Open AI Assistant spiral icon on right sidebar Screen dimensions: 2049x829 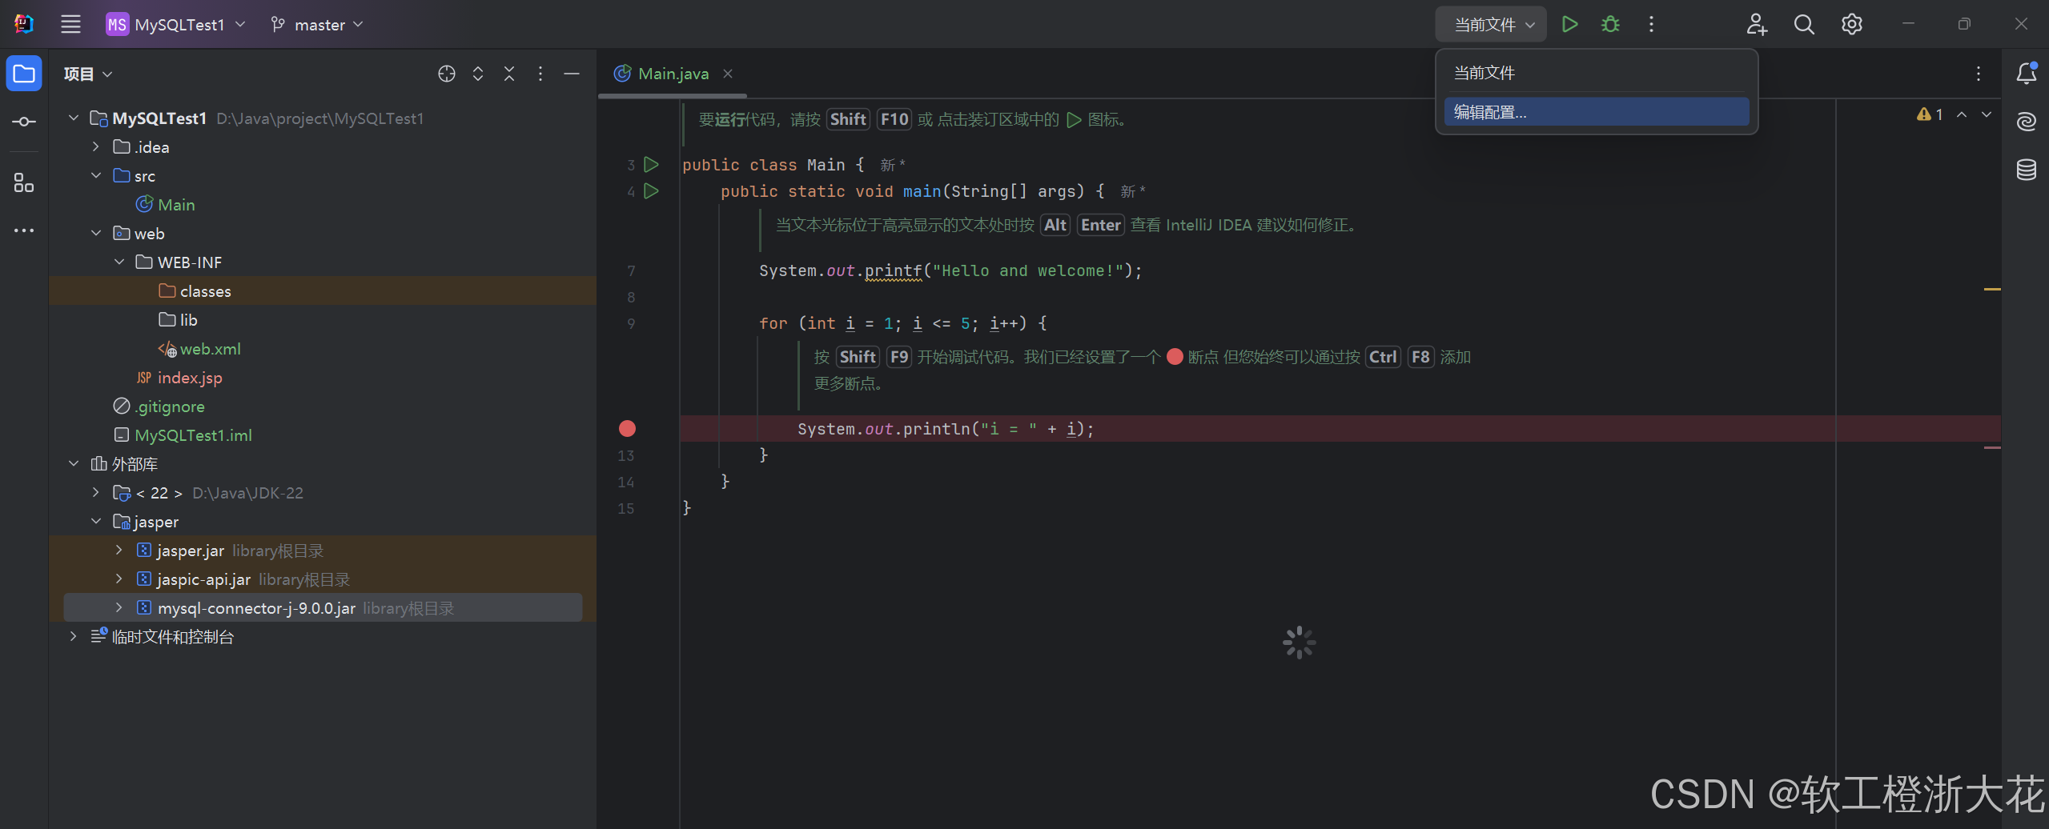[2027, 122]
